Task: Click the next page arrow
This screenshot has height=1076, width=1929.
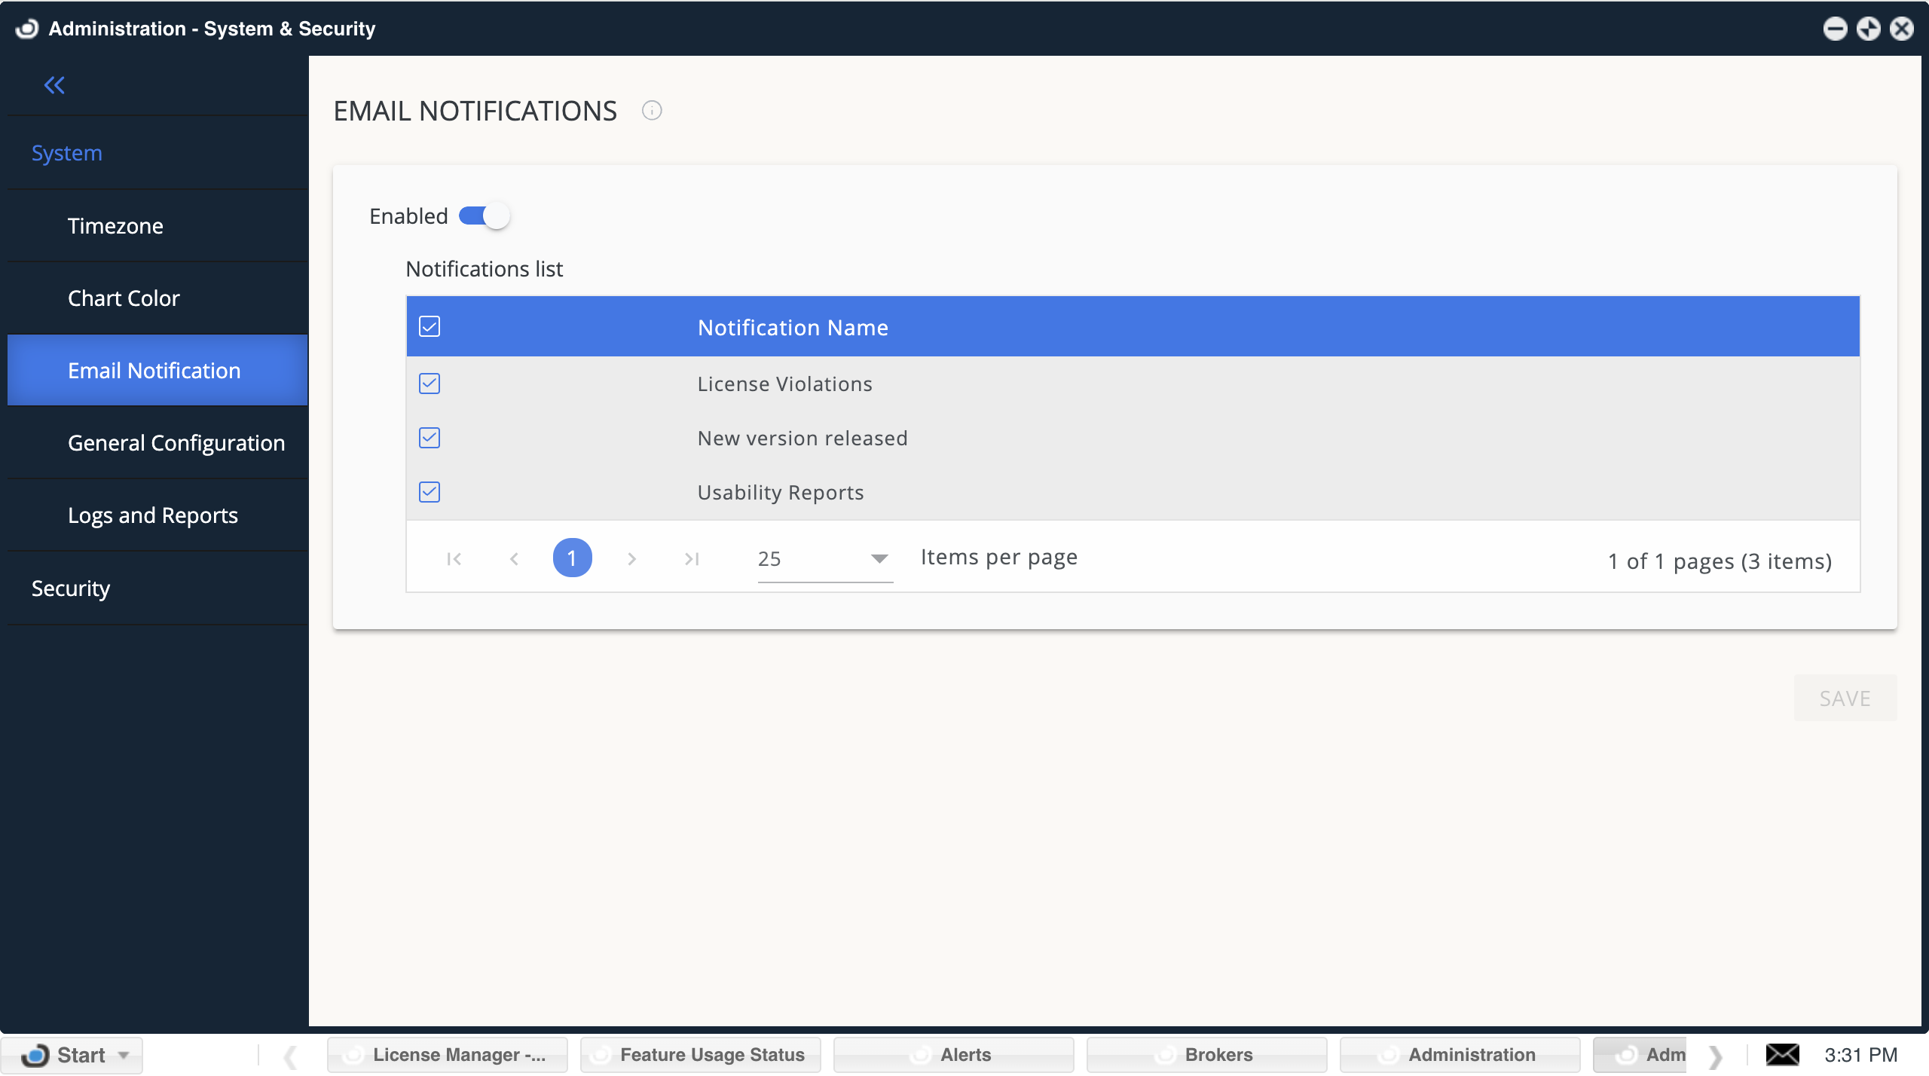Action: (631, 558)
